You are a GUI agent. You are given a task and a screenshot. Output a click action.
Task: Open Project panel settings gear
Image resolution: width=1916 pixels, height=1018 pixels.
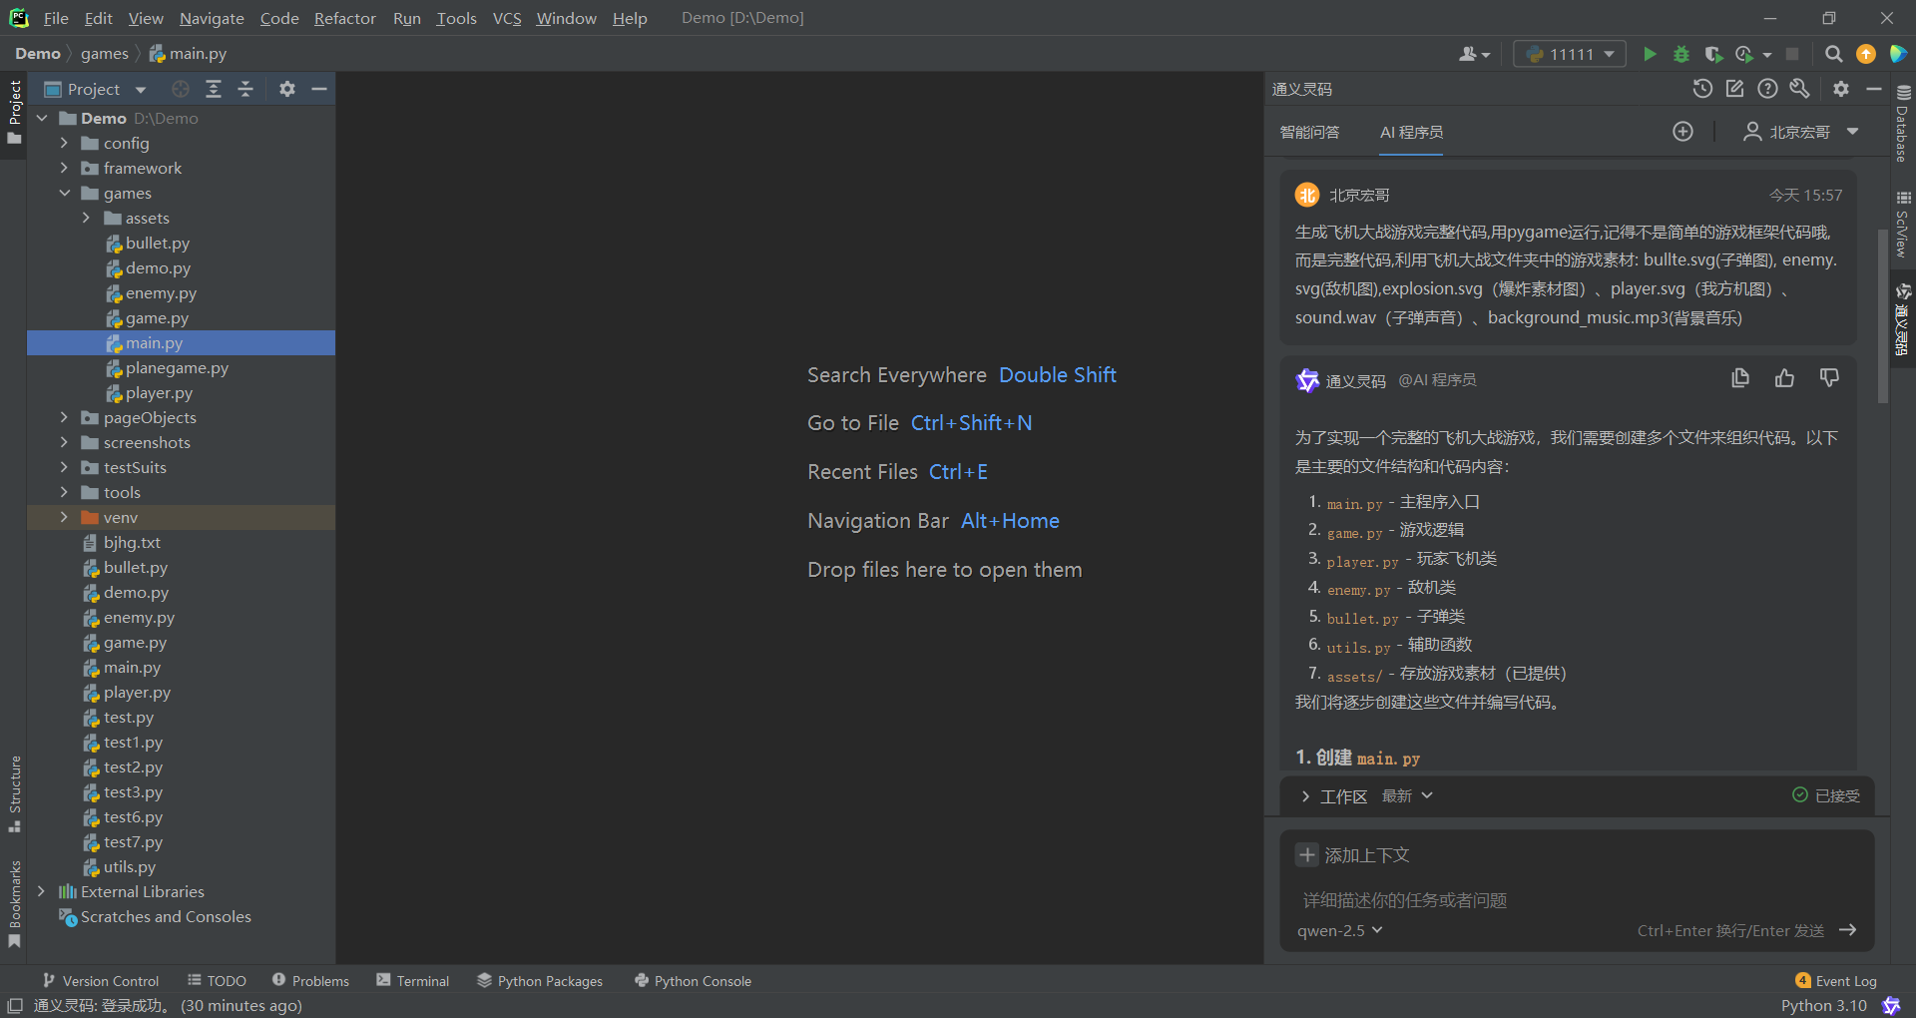coord(287,89)
